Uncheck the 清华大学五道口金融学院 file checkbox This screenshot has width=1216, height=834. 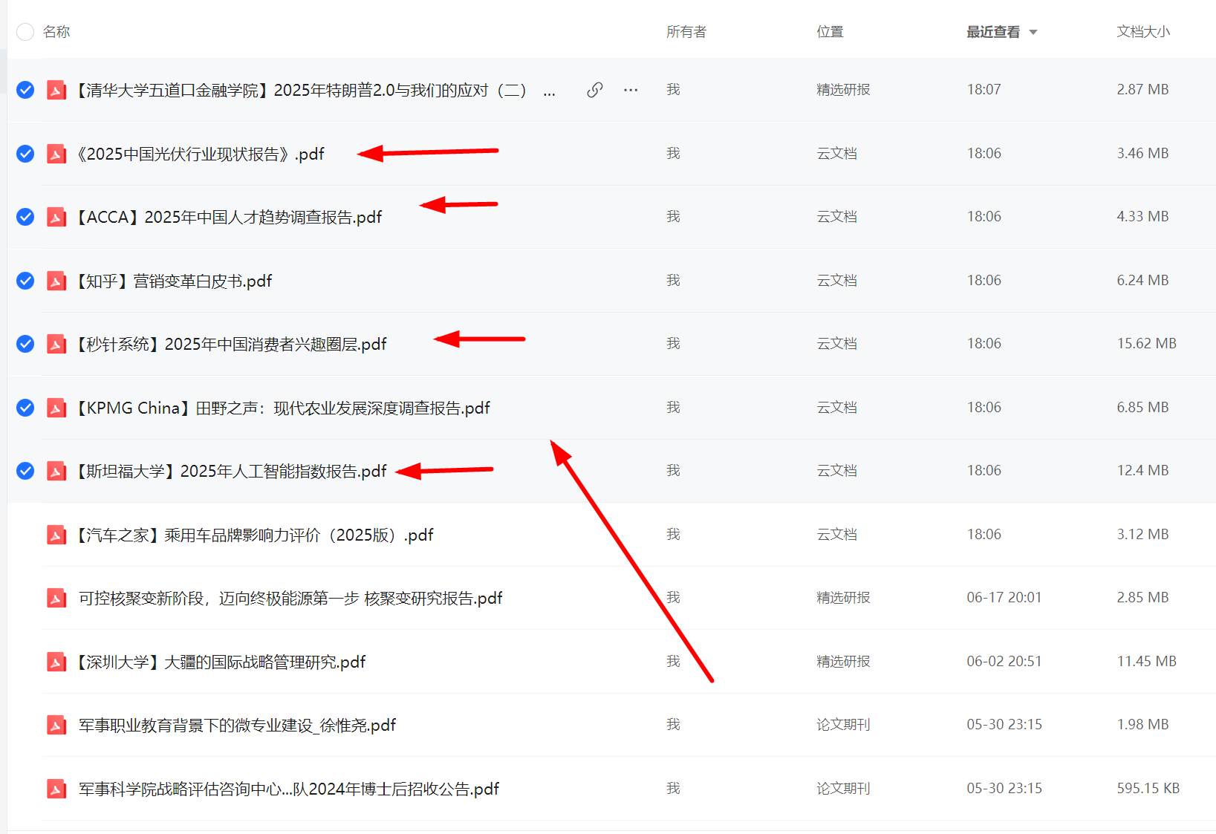point(25,90)
